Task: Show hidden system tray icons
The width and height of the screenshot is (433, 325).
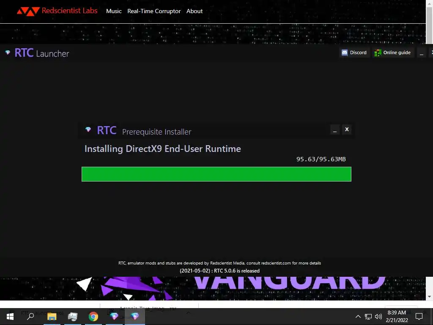Action: [358, 317]
